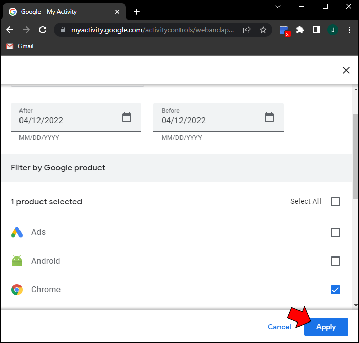Open Chrome's three-dot menu

click(349, 30)
